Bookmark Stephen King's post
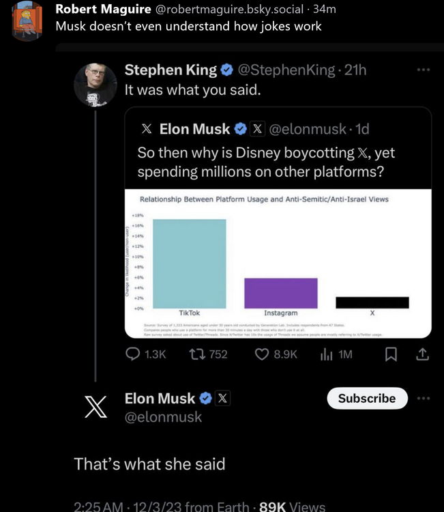This screenshot has height=512, width=444. 391,354
